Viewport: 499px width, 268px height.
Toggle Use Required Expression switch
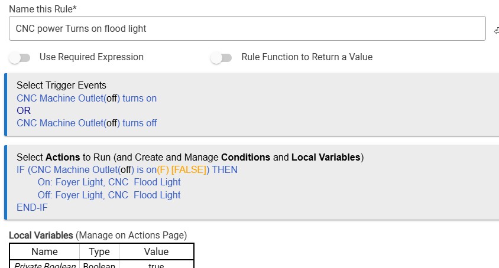tap(20, 58)
